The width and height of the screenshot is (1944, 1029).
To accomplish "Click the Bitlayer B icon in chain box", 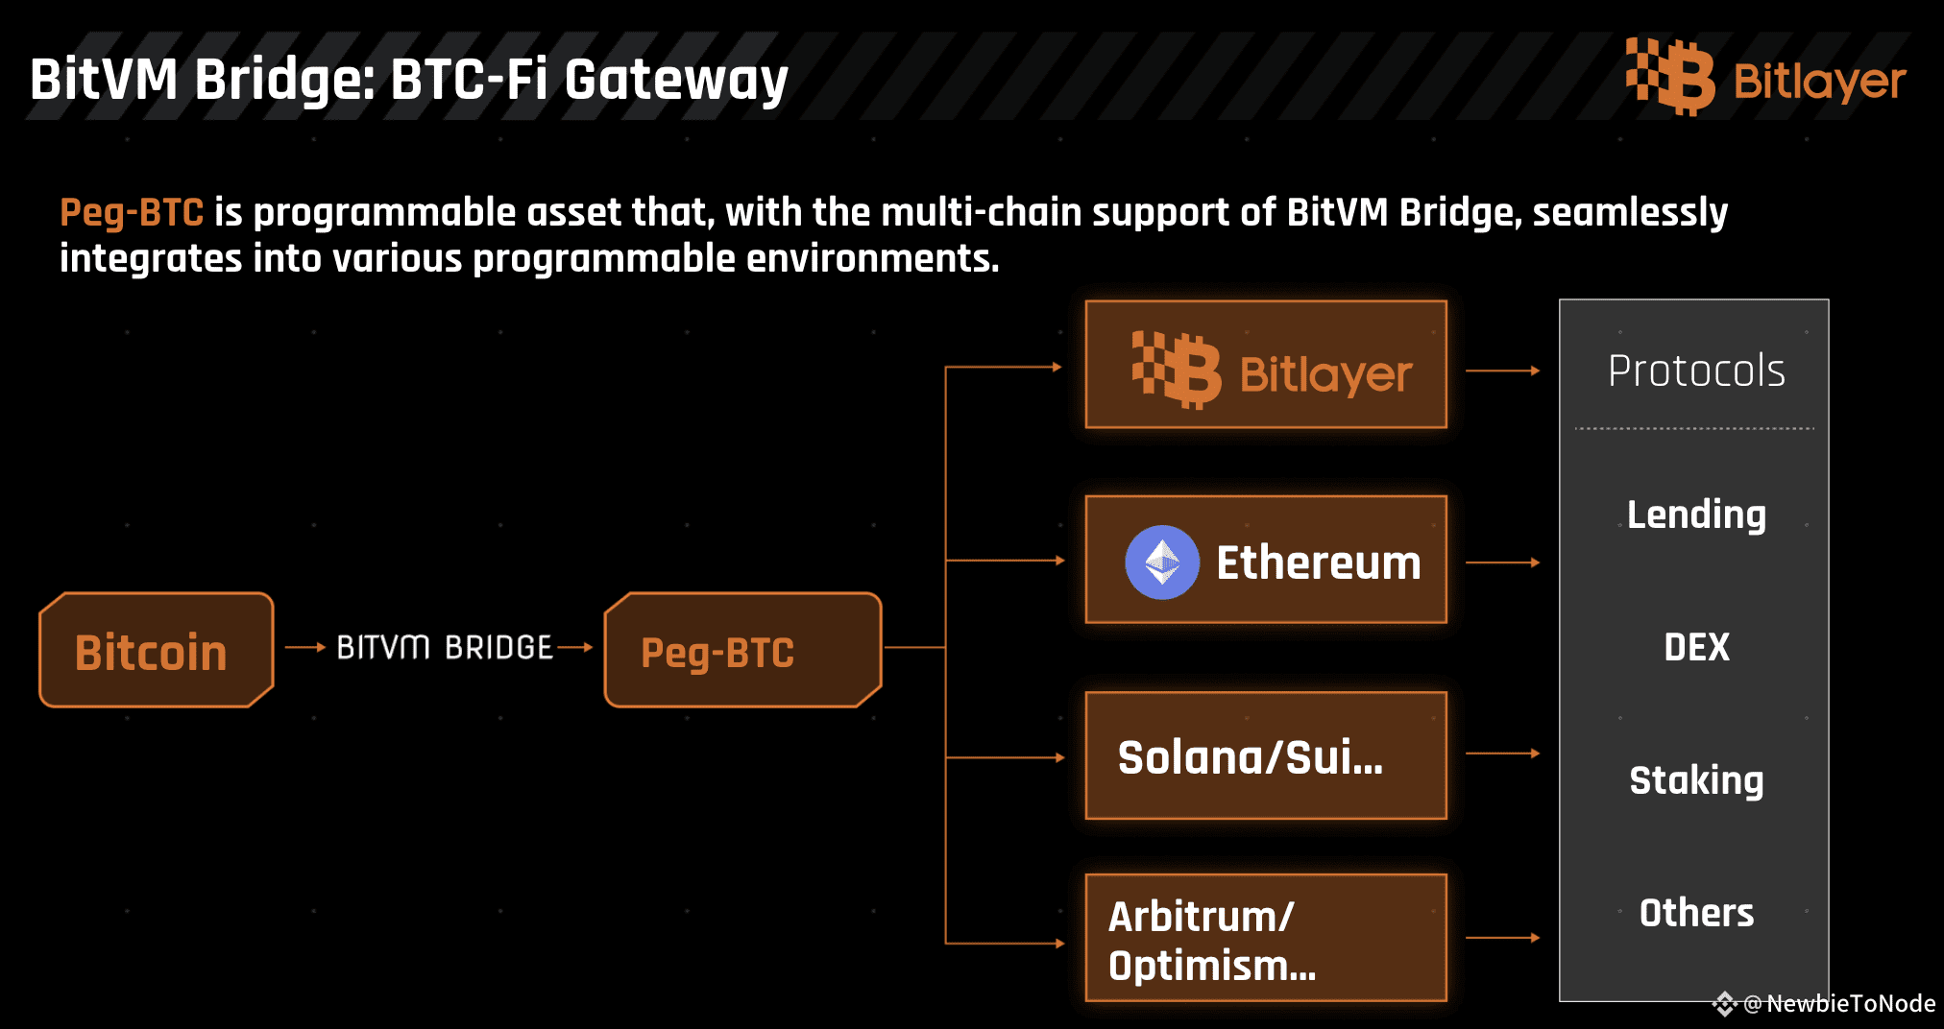I will tap(1177, 371).
